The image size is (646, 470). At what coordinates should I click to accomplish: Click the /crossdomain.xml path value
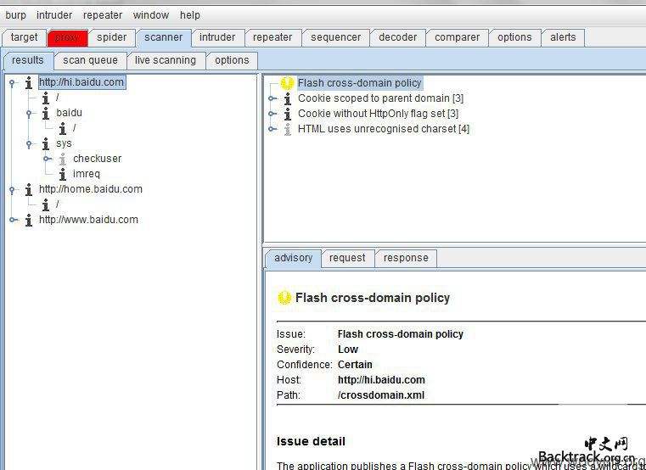point(381,395)
